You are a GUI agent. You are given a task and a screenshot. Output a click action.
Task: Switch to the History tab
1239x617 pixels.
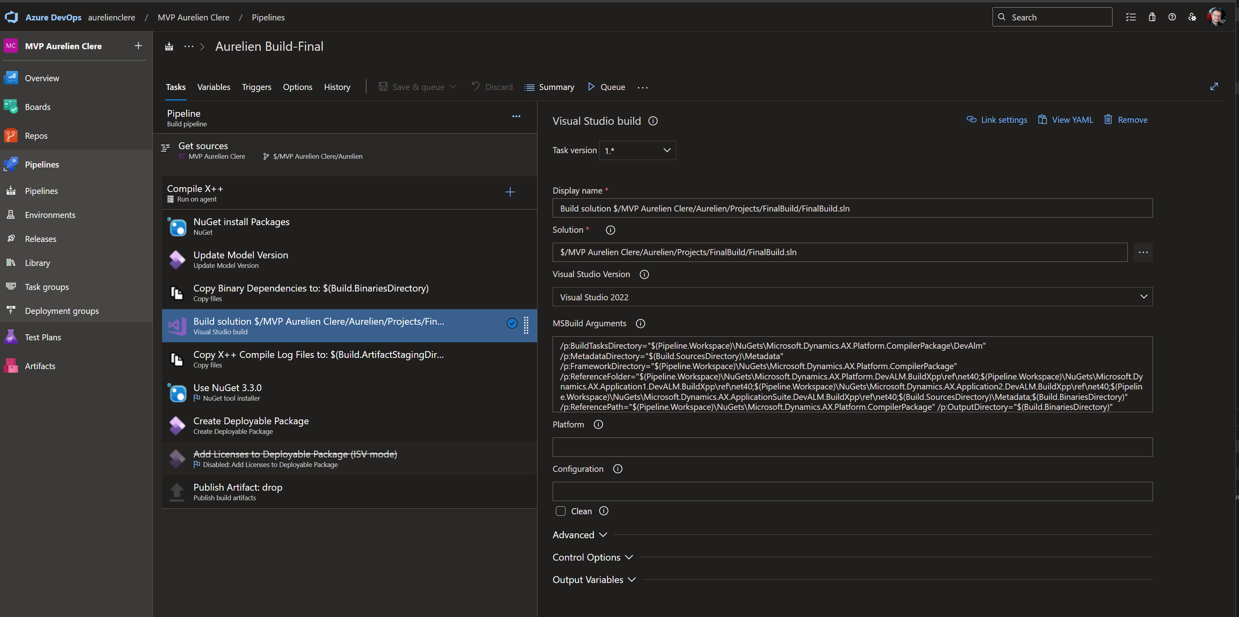point(337,87)
